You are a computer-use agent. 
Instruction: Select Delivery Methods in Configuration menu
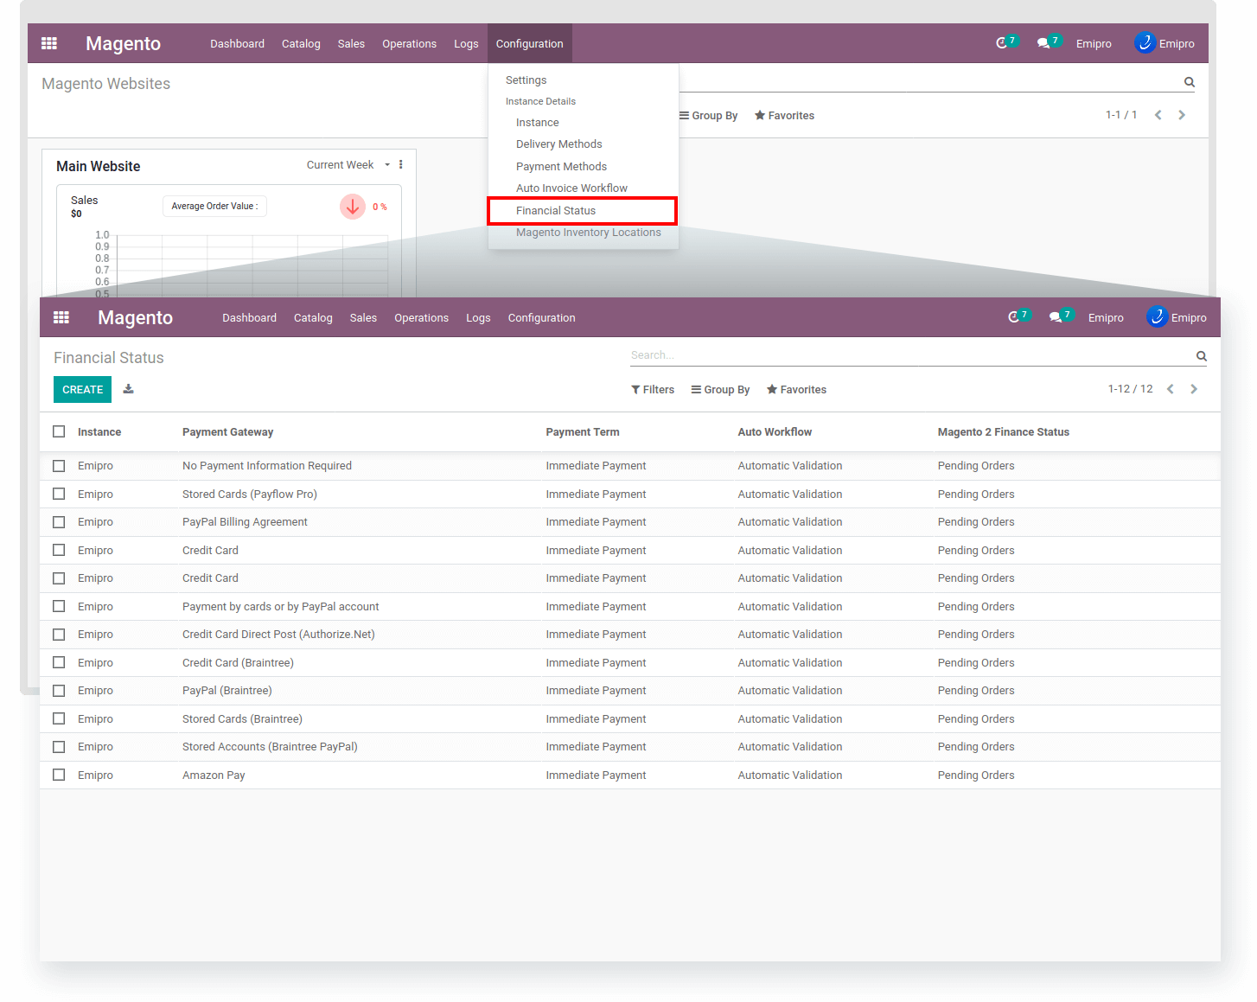point(558,144)
